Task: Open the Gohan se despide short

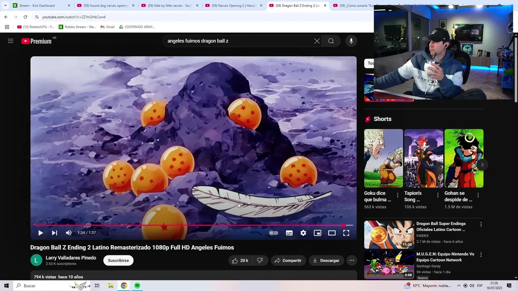Action: pos(464,158)
